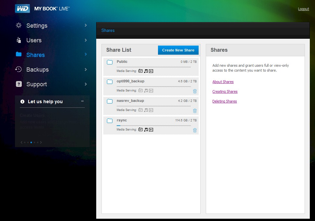The height and width of the screenshot is (221, 315).
Task: Click the opti990_backup folder icon
Action: click(x=110, y=82)
